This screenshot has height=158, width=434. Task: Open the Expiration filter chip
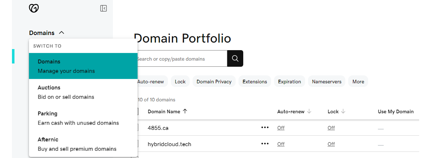(289, 82)
